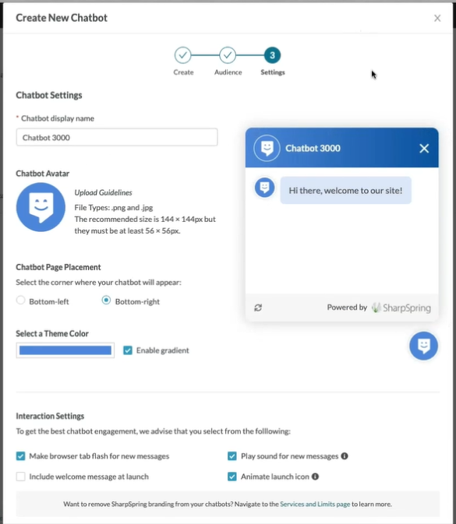Click the 'Create' step label
The width and height of the screenshot is (456, 524).
183,72
